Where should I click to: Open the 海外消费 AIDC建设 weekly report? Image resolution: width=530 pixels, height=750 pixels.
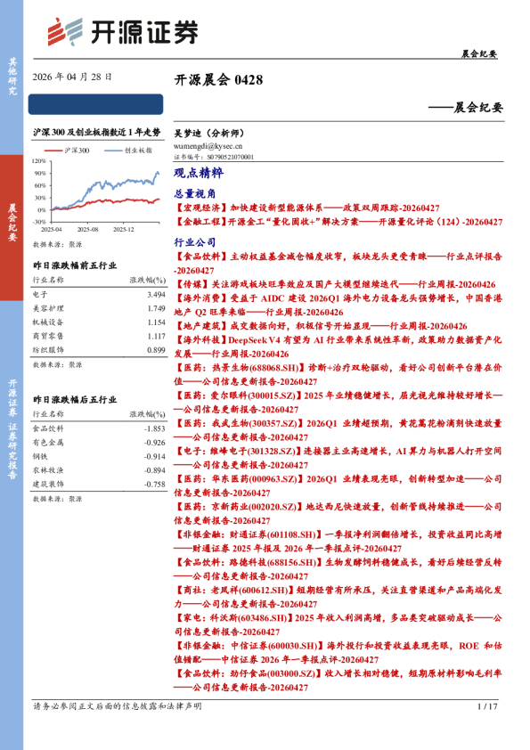coord(338,306)
